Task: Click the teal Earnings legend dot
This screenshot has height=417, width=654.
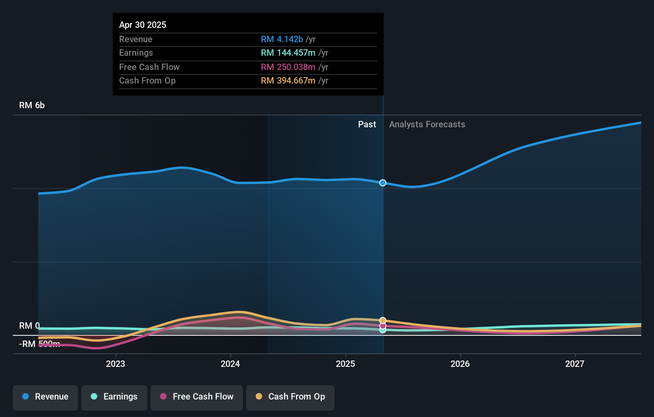Action: pos(94,396)
